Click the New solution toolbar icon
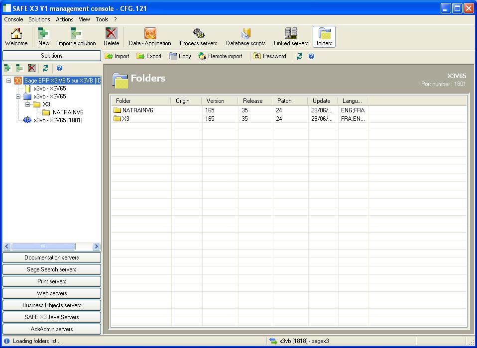The image size is (477, 348). point(44,37)
